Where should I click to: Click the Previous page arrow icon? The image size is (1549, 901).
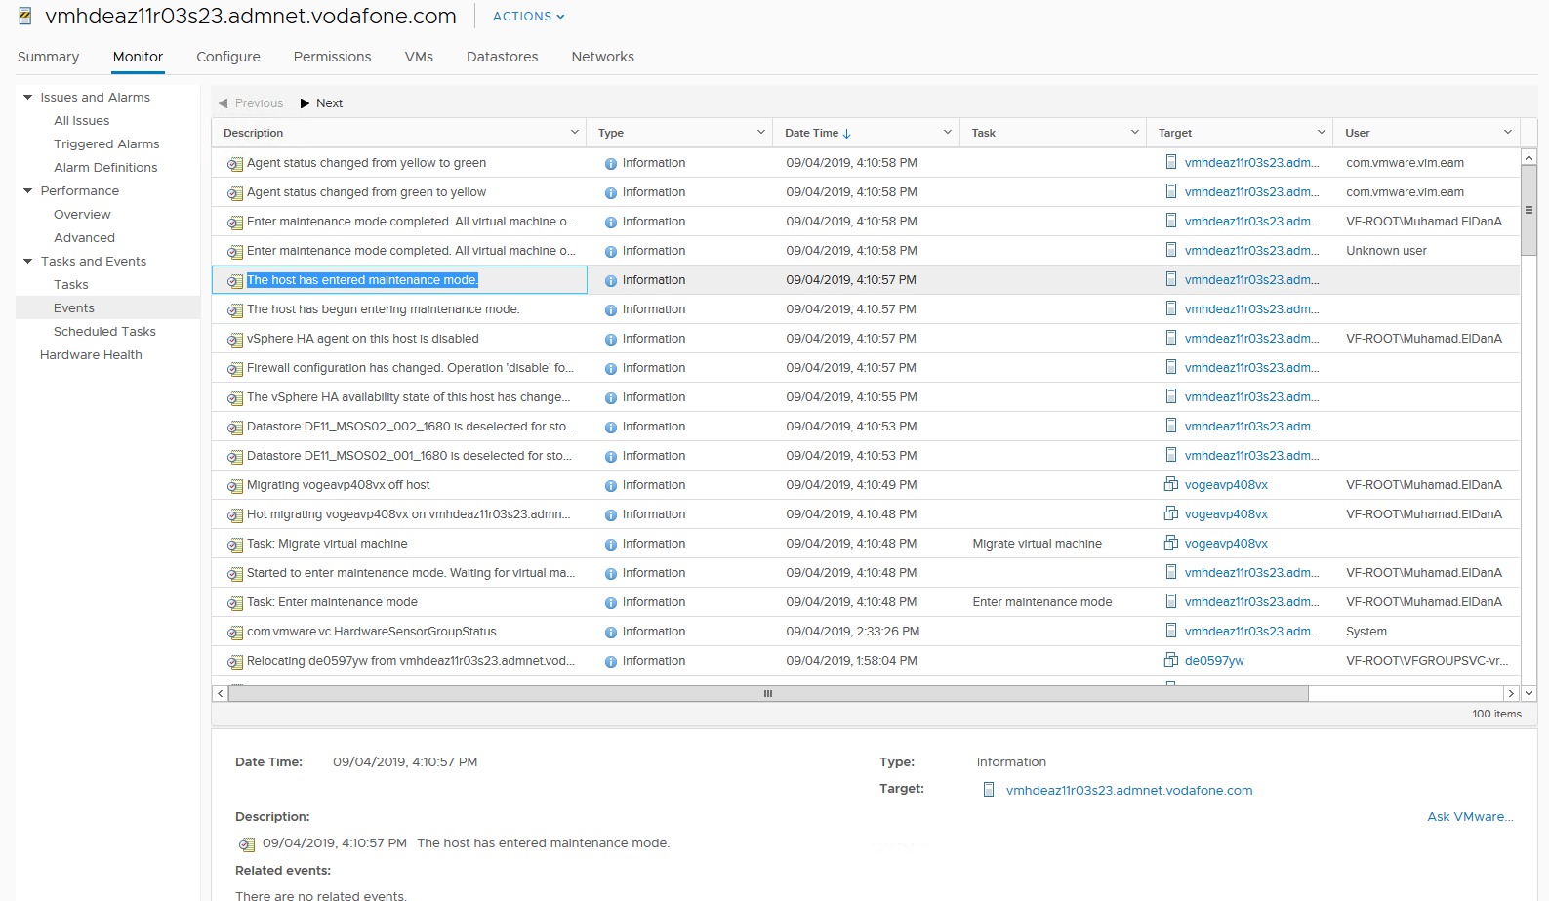[224, 103]
